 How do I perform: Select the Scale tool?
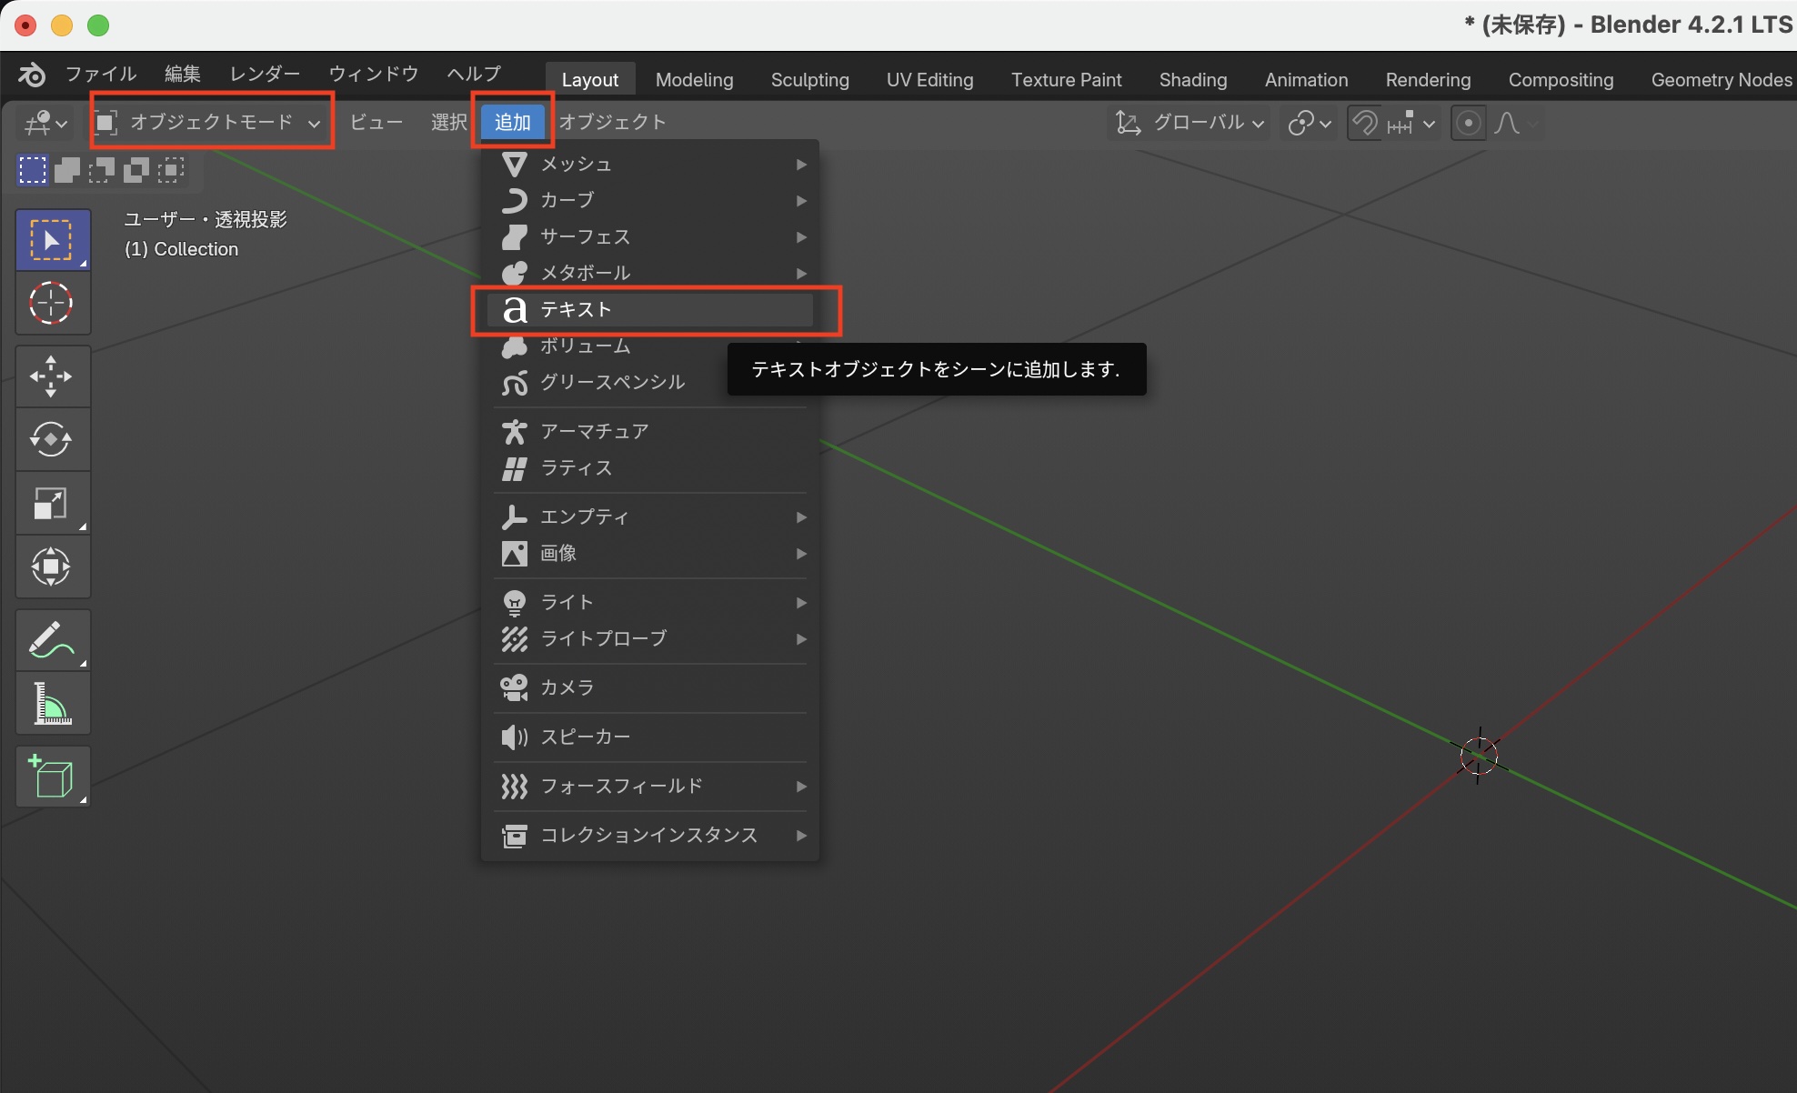pos(52,503)
